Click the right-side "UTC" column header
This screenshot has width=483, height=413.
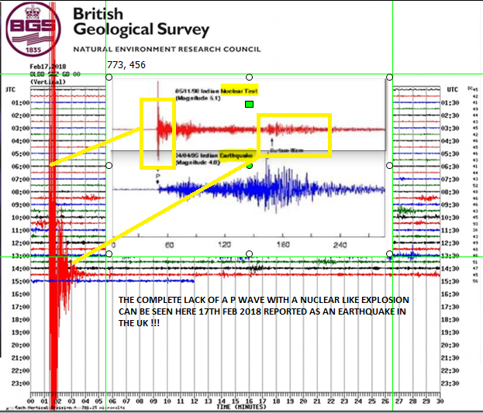453,90
